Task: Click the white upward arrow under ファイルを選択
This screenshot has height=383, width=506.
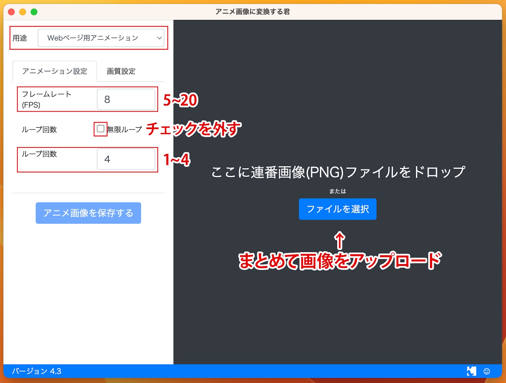Action: tap(340, 240)
